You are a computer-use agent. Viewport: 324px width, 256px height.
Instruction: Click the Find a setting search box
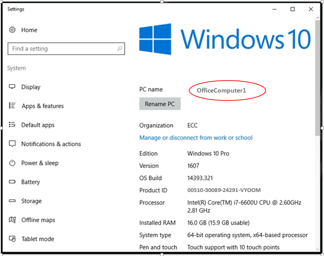[x=62, y=49]
